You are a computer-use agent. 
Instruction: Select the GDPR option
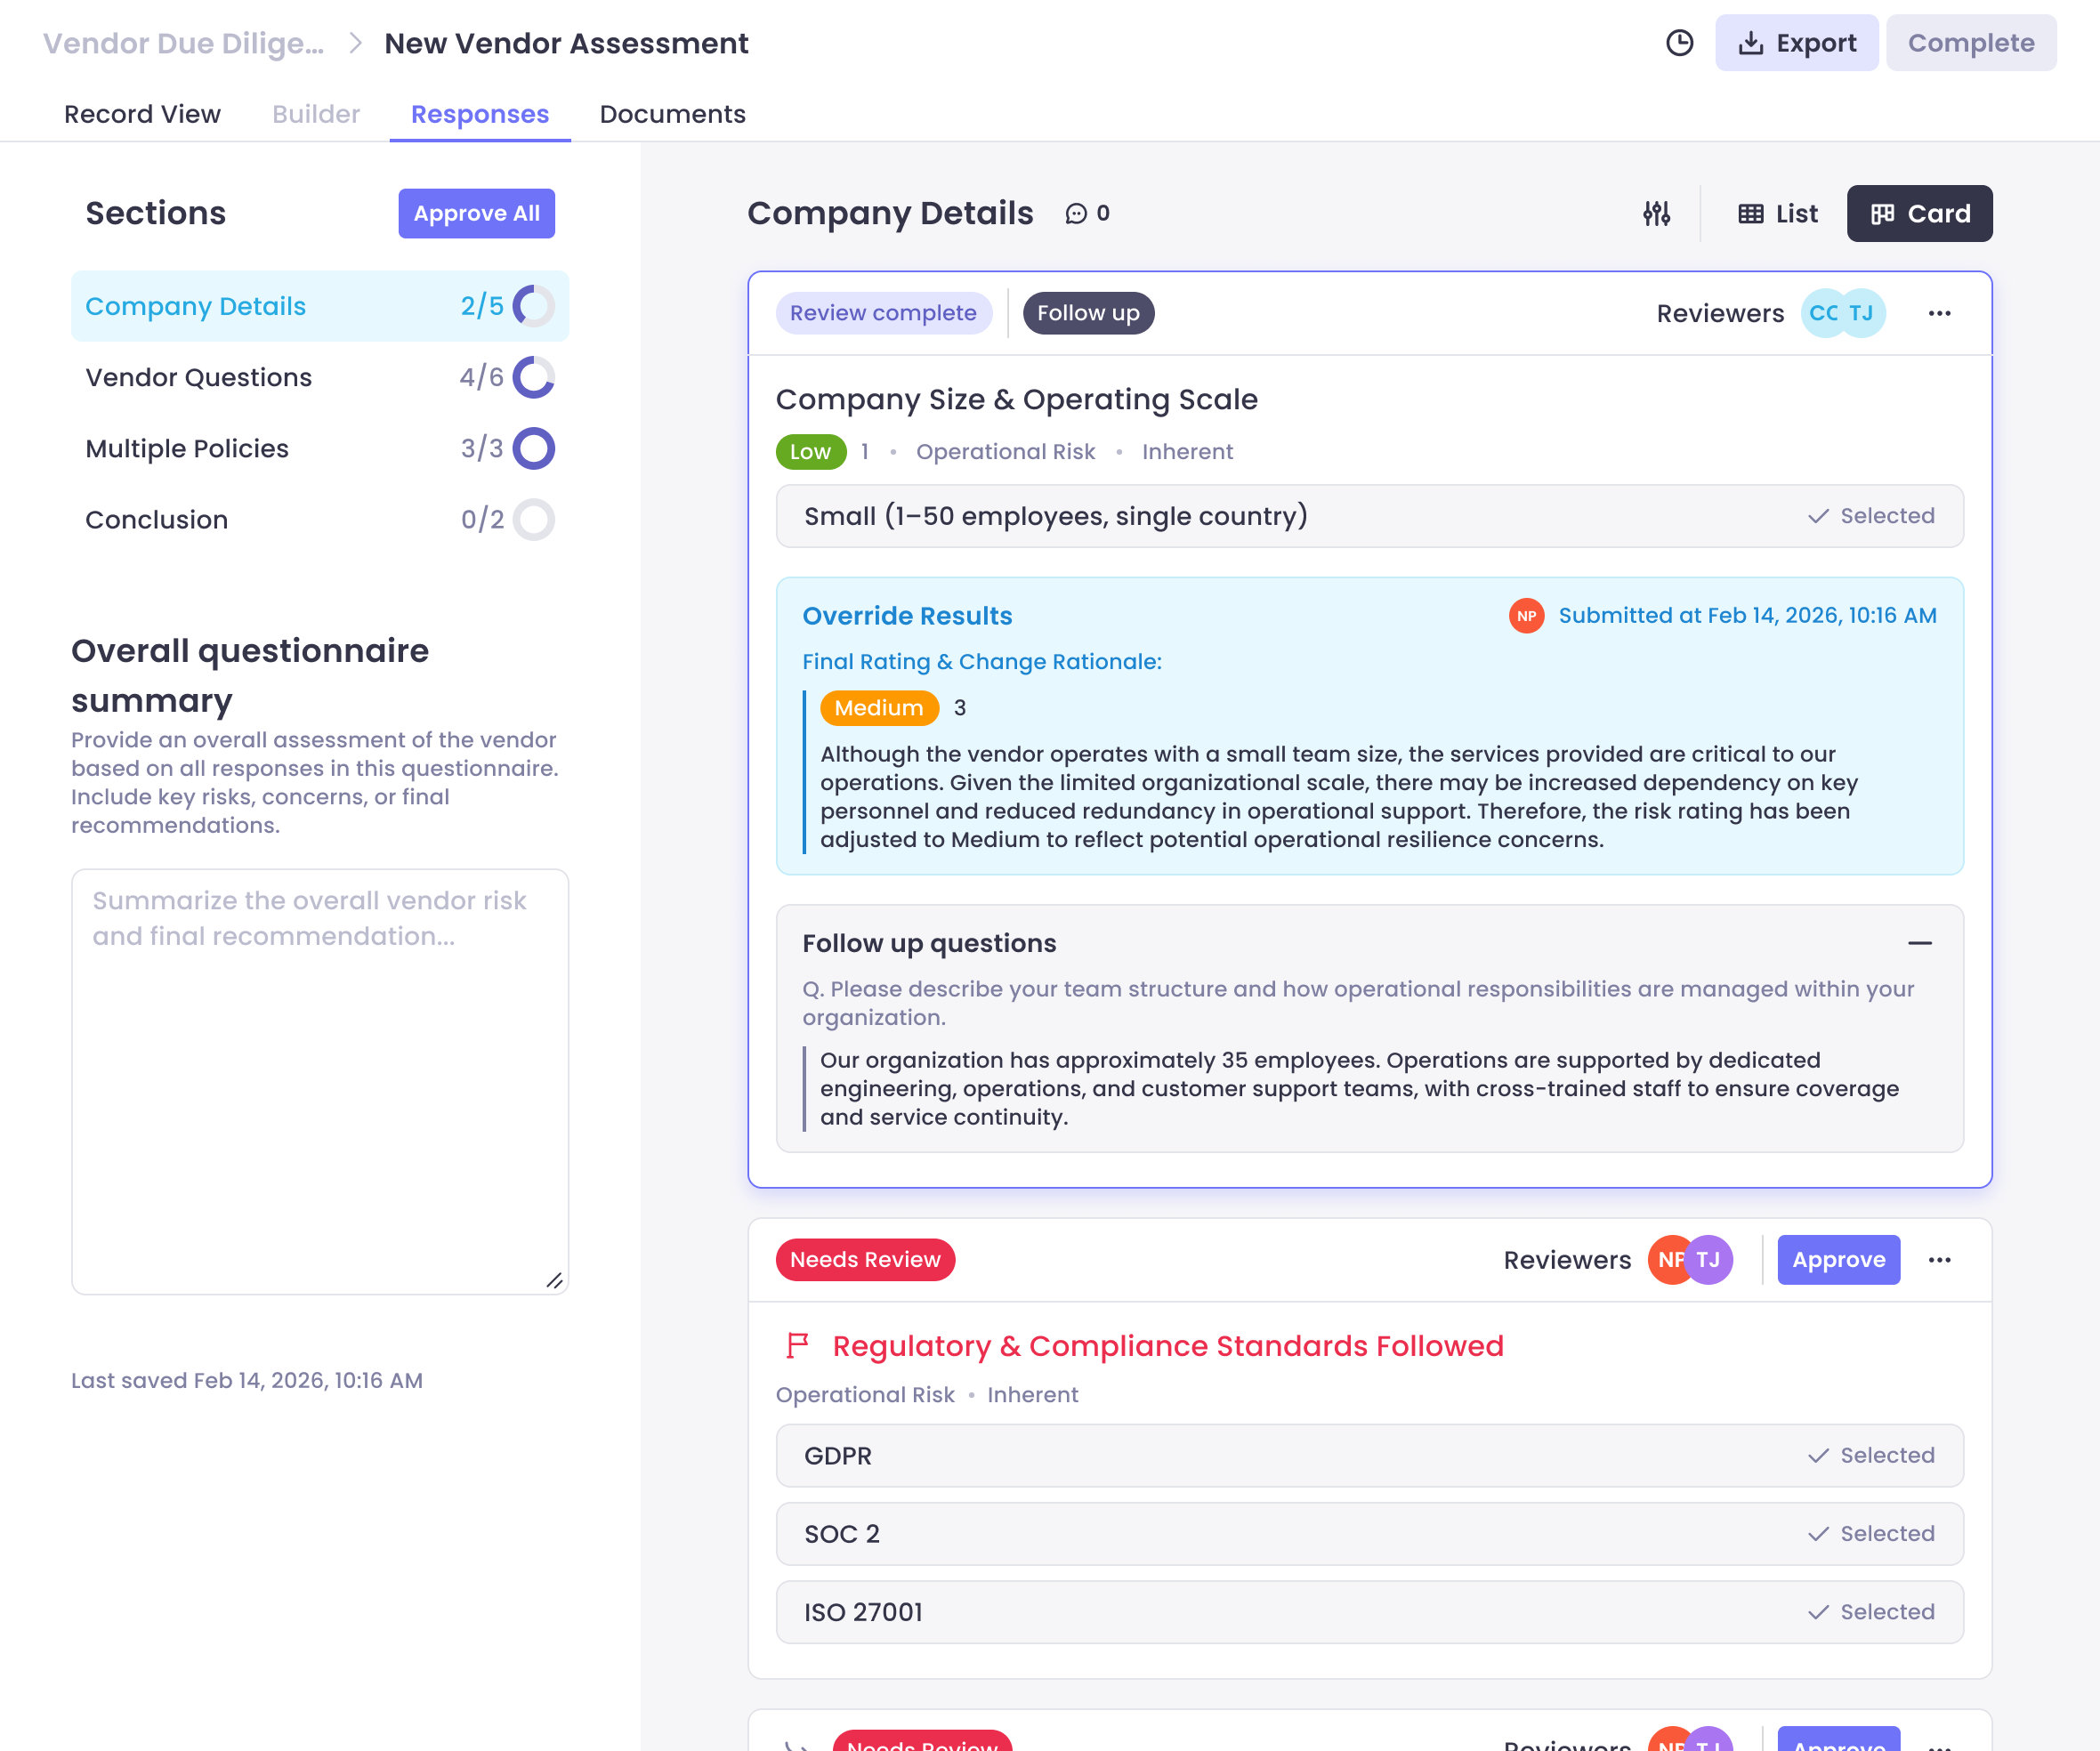click(x=1370, y=1456)
